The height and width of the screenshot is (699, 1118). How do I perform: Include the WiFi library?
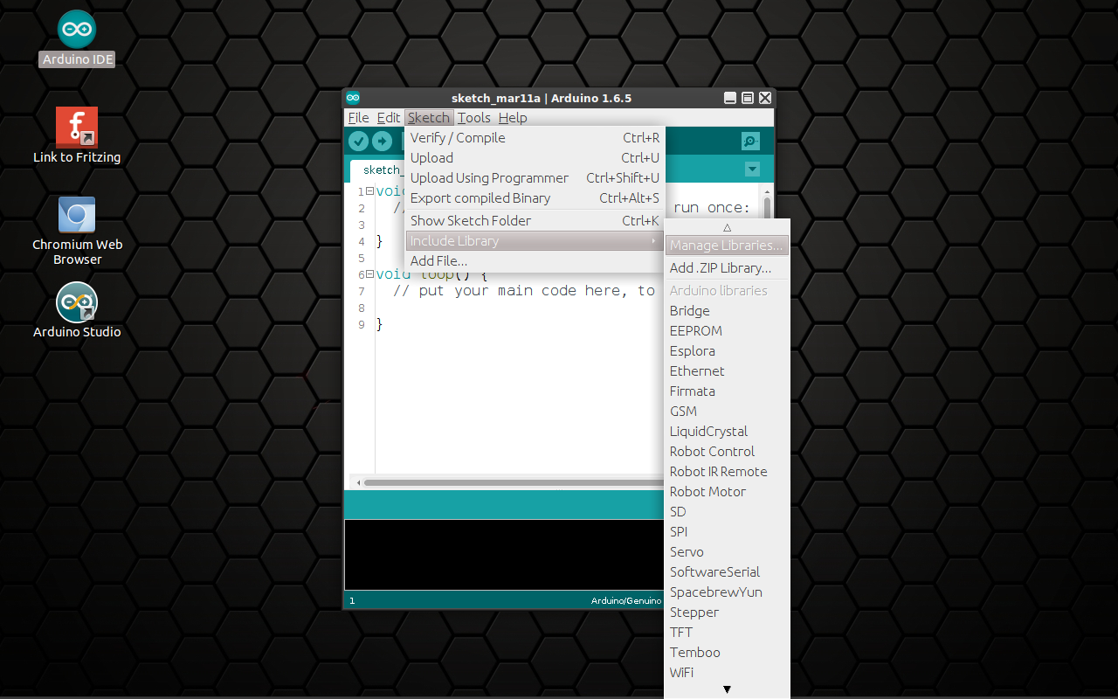[727, 673]
